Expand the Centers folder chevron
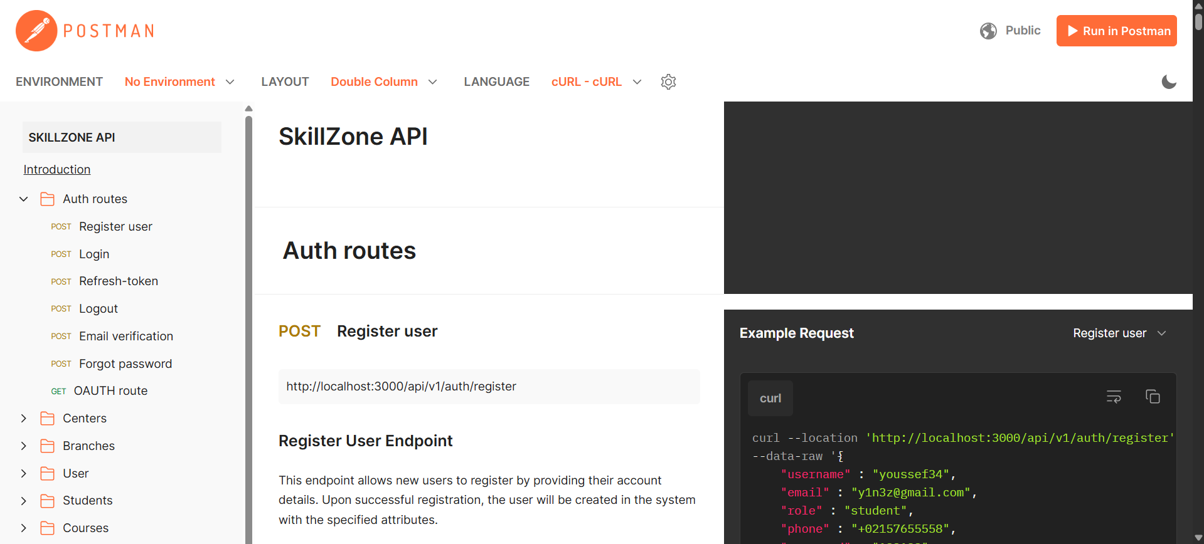Viewport: 1204px width, 544px height. click(x=24, y=418)
